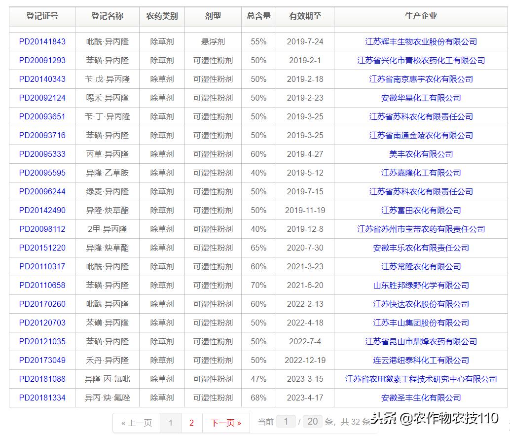This screenshot has height=436, width=510.
Task: Go to the next page using 下一页
Action: coord(225,424)
